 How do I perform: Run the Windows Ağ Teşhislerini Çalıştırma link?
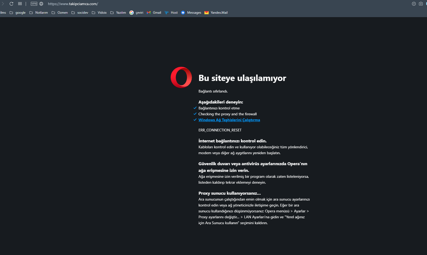(x=229, y=120)
